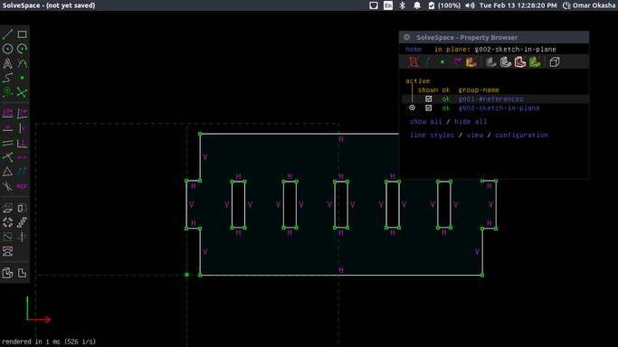618x347 pixels.
Task: Click the REF reference dimension tool
Action: (x=22, y=186)
